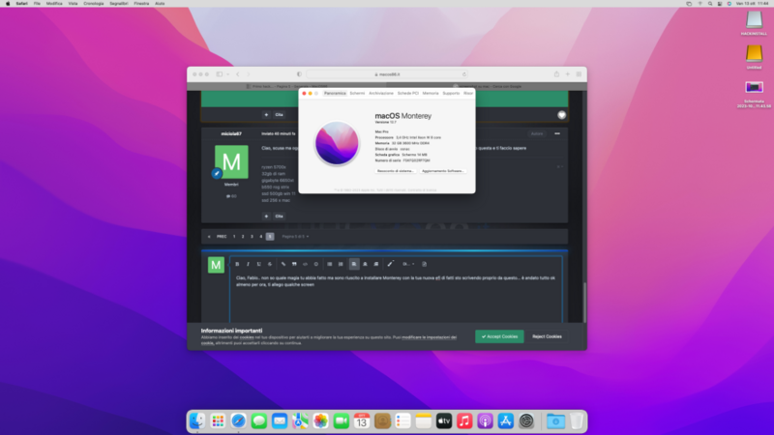Open System Preferences from the Dock

[526, 420]
